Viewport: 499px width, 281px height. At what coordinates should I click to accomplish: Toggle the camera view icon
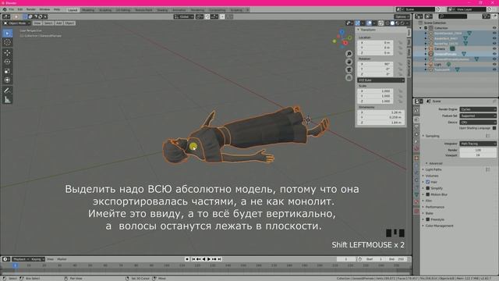tap(349, 69)
